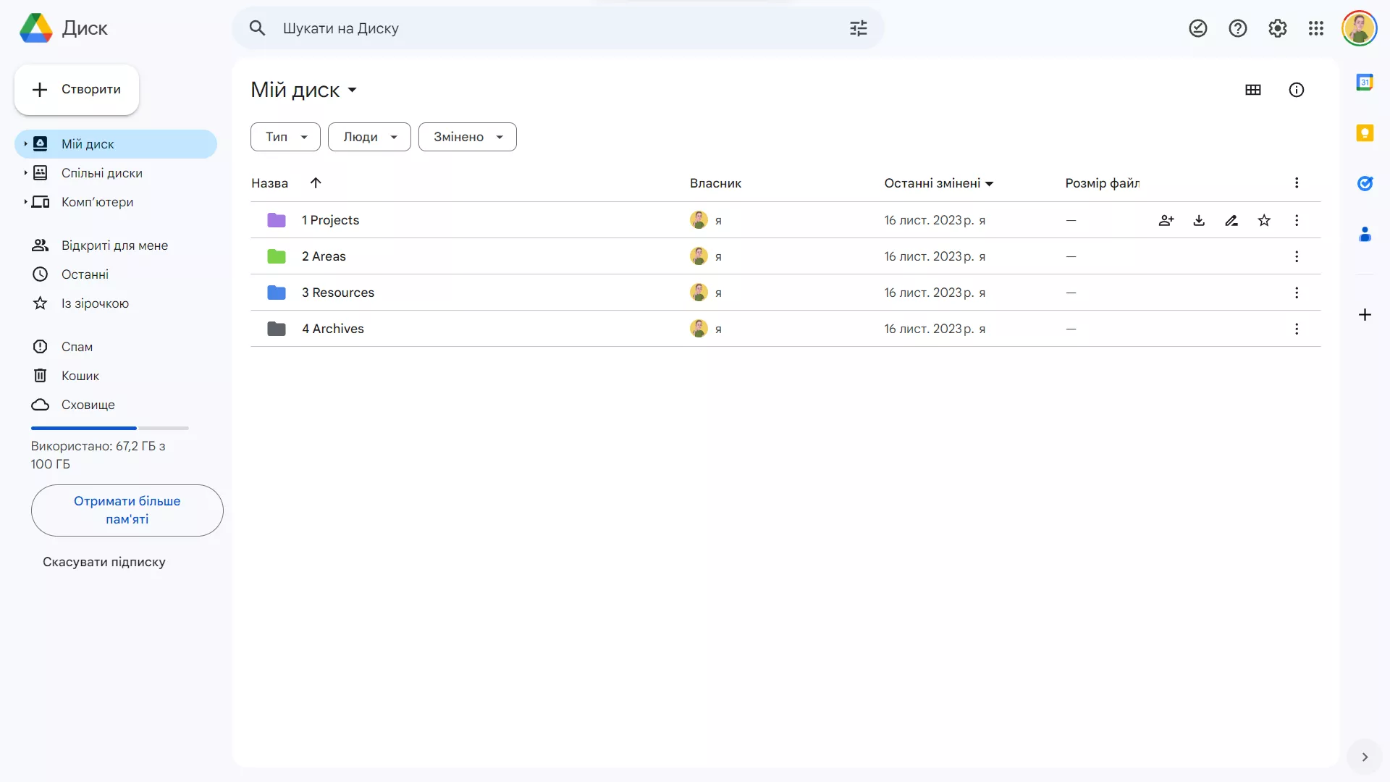Image resolution: width=1390 pixels, height=782 pixels.
Task: Open advanced search filter options icon
Action: point(858,28)
